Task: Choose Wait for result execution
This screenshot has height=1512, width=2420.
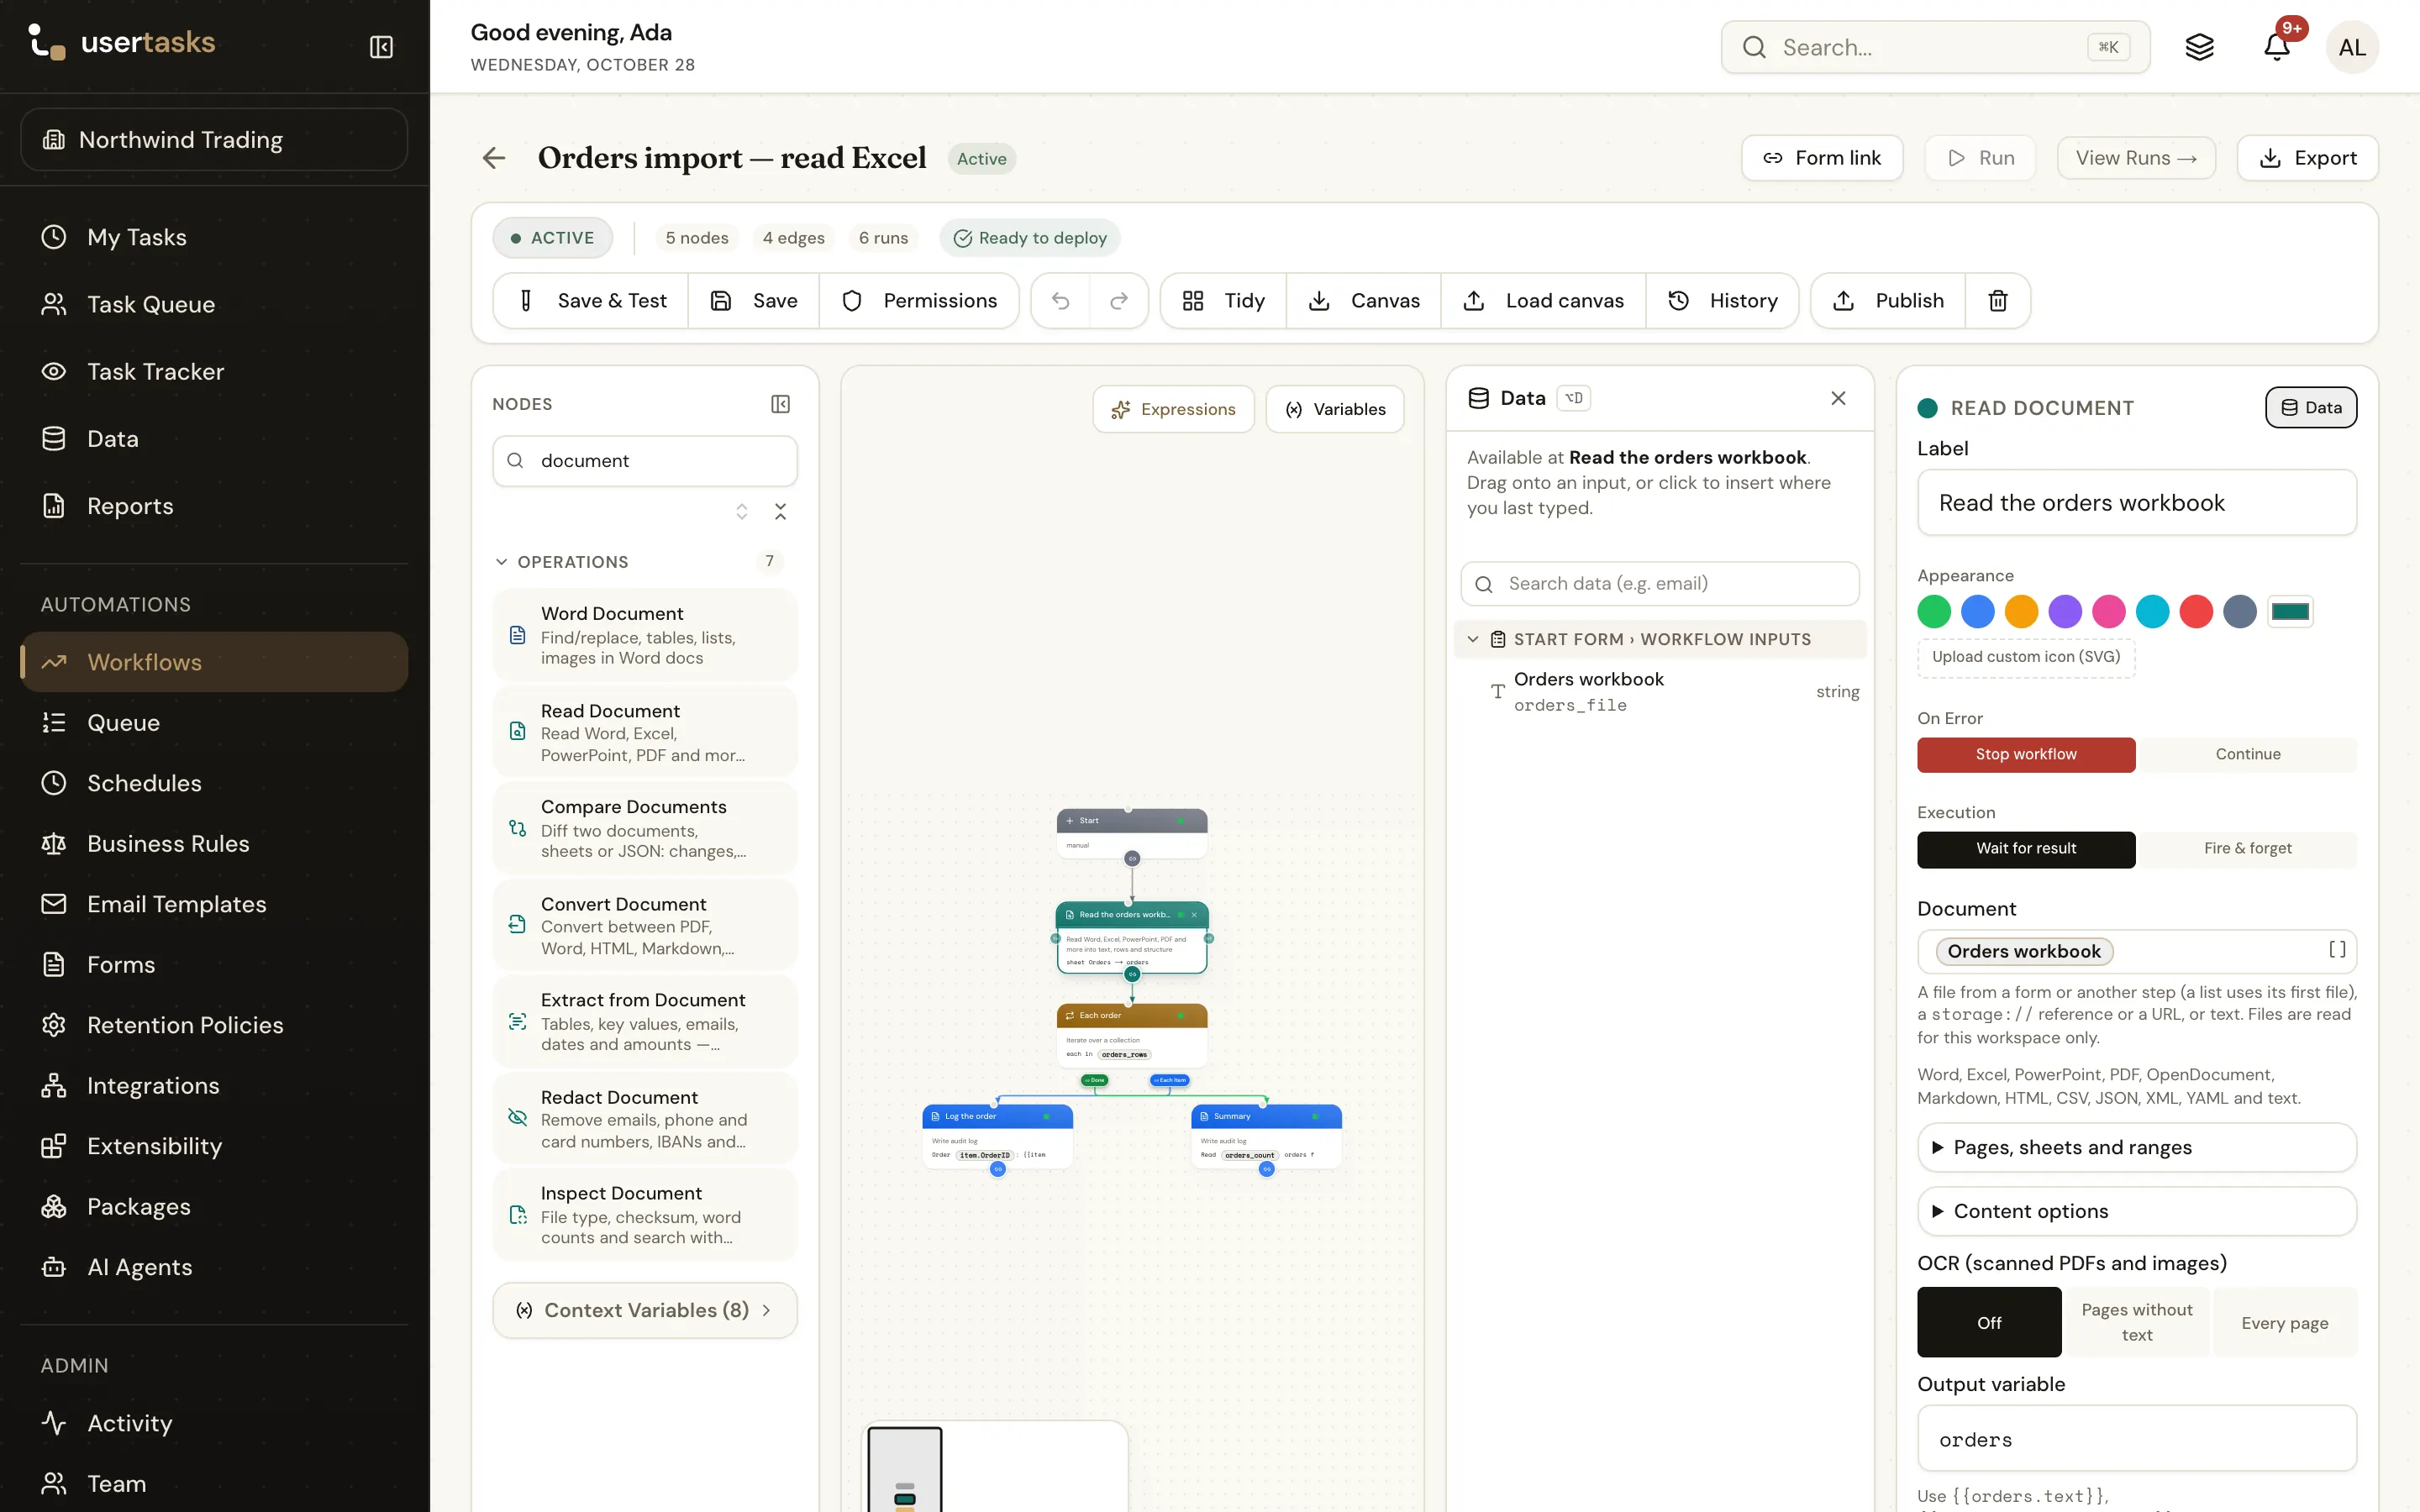Action: 2026,849
